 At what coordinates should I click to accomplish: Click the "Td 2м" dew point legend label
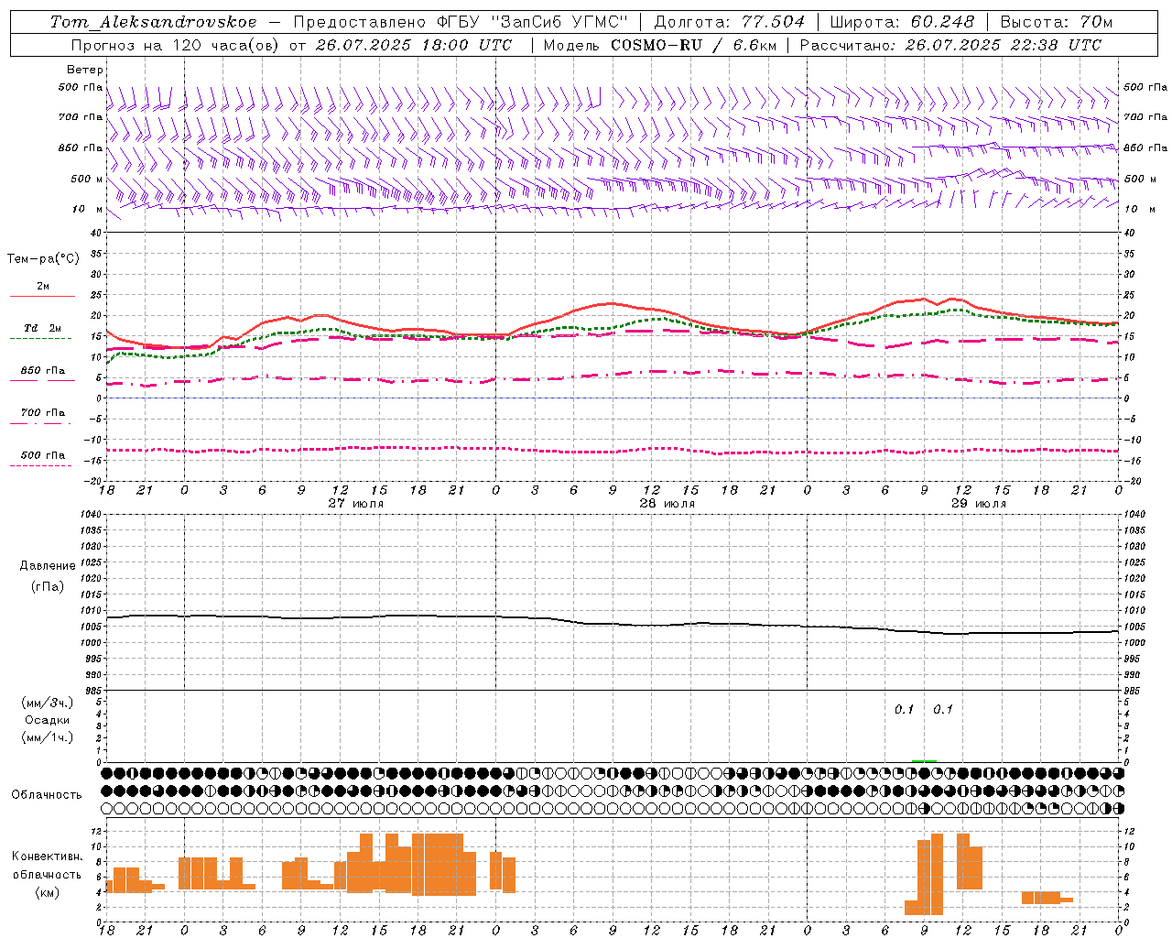[x=42, y=328]
